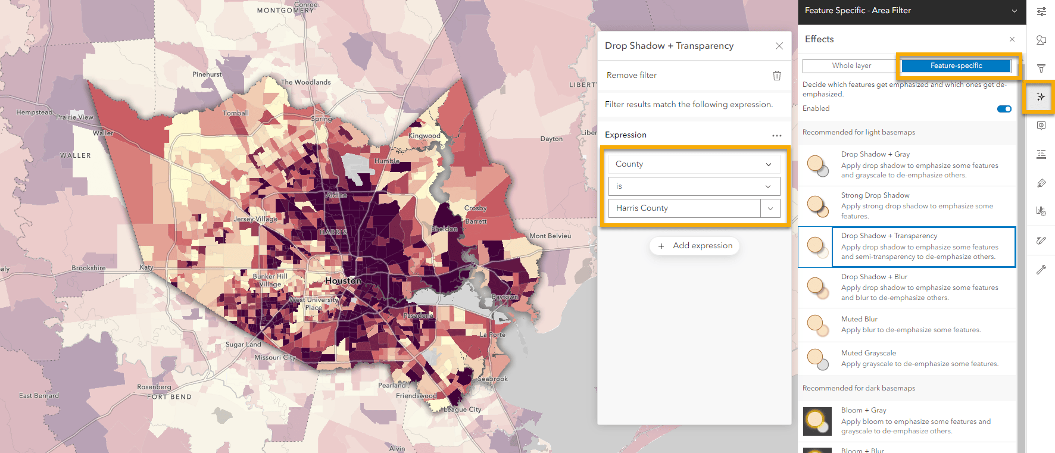Click the Houston label on the map
Screen dimensions: 1055x453
(343, 281)
